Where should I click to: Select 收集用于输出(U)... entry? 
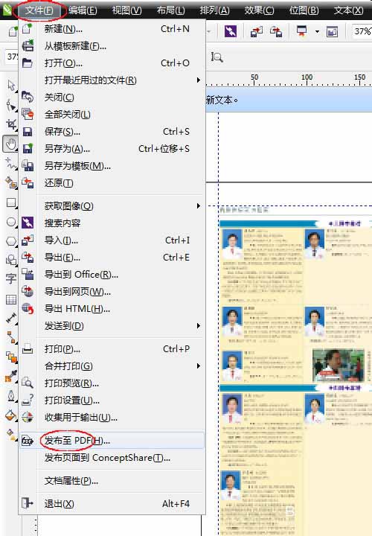[x=112, y=417]
